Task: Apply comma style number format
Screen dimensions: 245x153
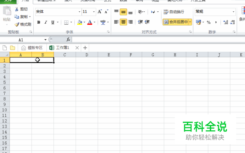Action: pos(216,22)
